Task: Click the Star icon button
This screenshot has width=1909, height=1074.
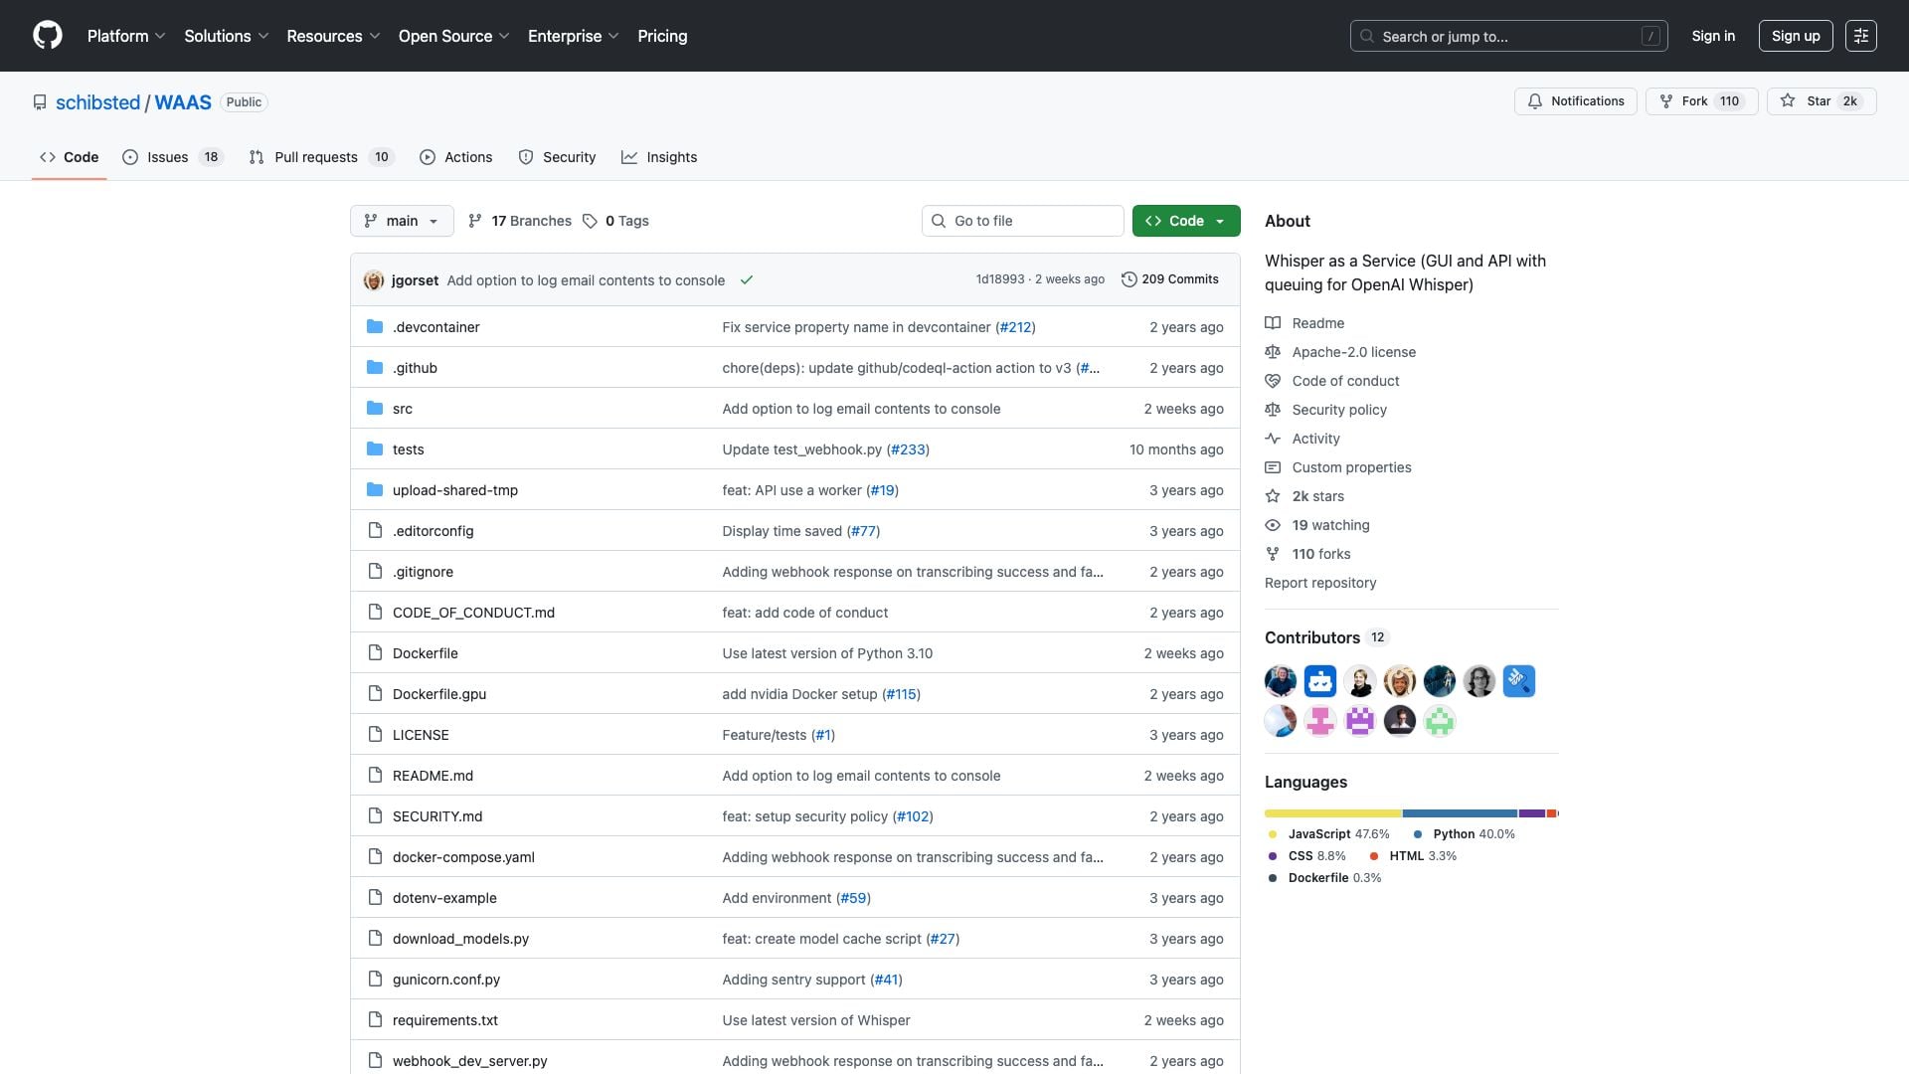Action: [x=1788, y=101]
